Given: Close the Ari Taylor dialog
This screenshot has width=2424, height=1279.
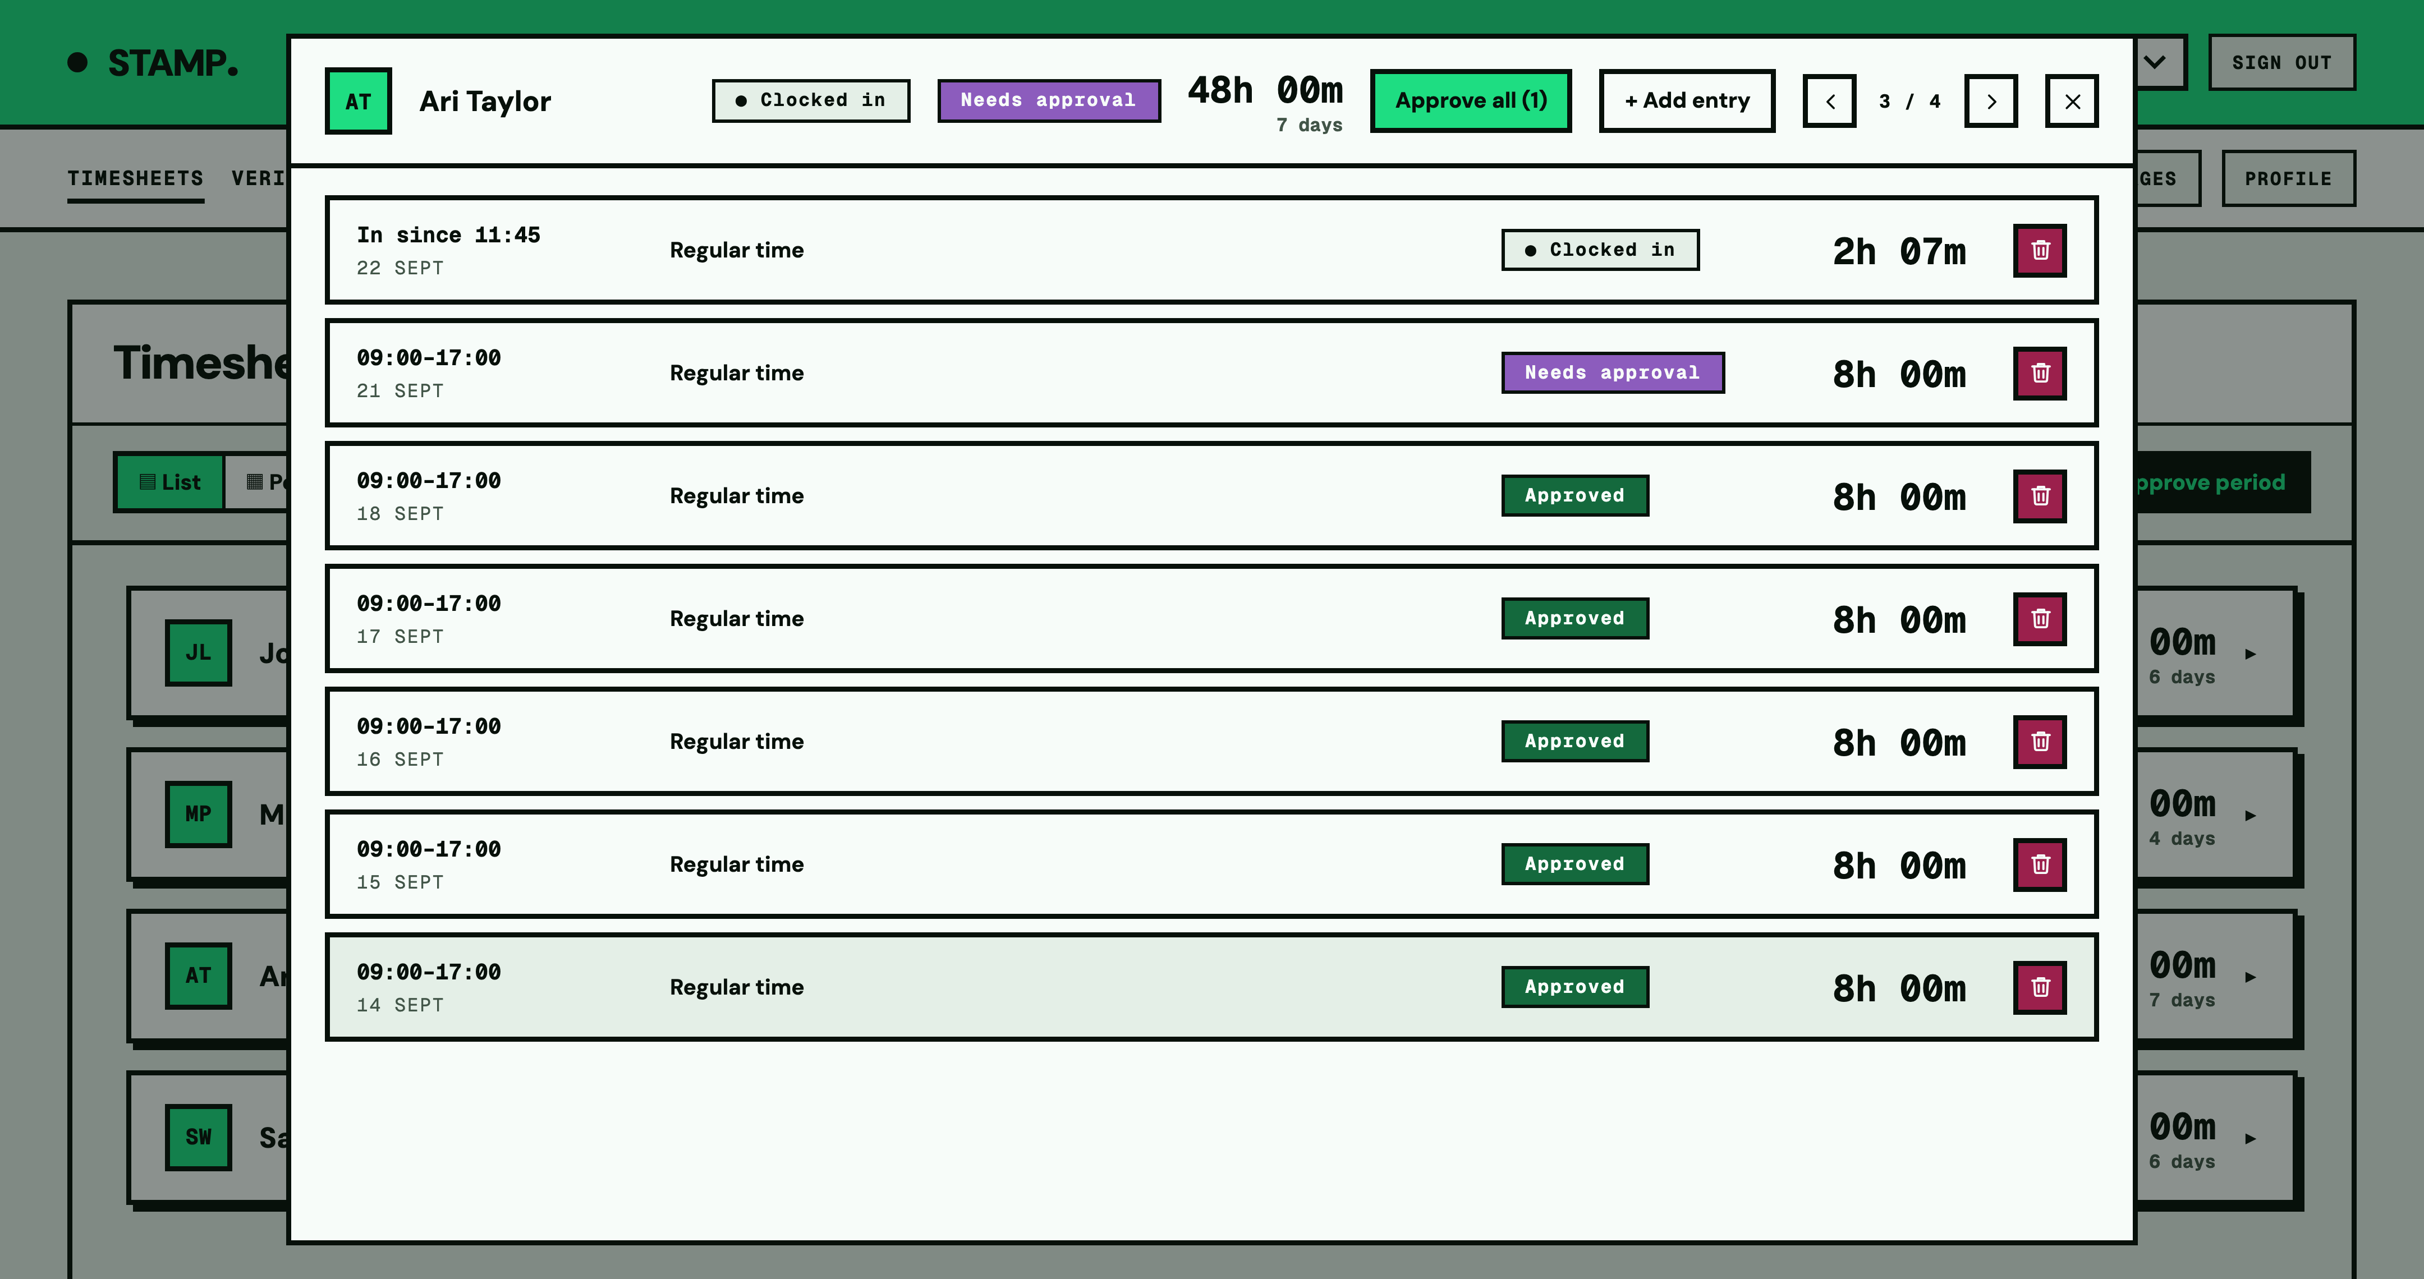Looking at the screenshot, I should click(2072, 100).
